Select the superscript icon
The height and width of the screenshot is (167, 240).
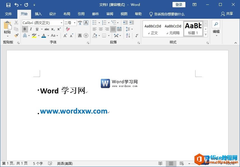59,29
